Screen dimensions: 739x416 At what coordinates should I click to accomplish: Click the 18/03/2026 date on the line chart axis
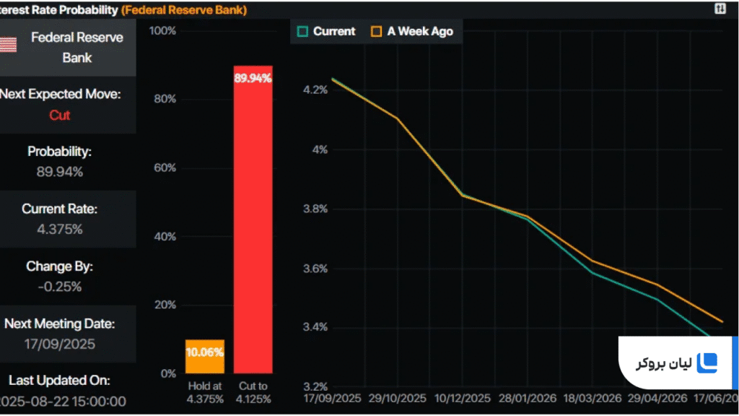coord(592,399)
